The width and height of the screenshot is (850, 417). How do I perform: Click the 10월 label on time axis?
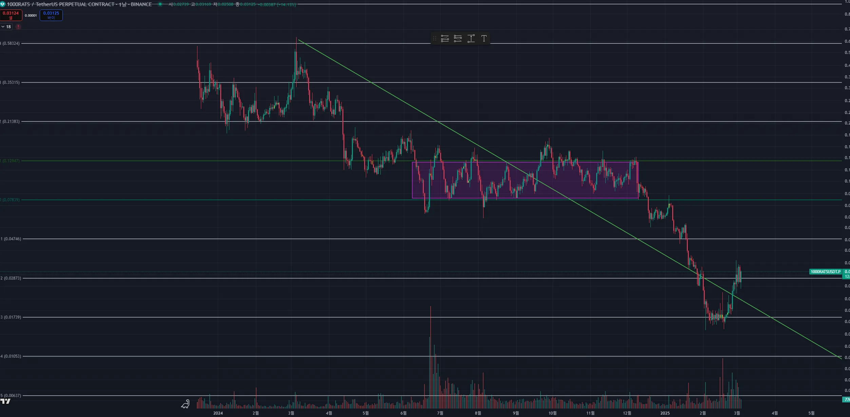(x=552, y=413)
